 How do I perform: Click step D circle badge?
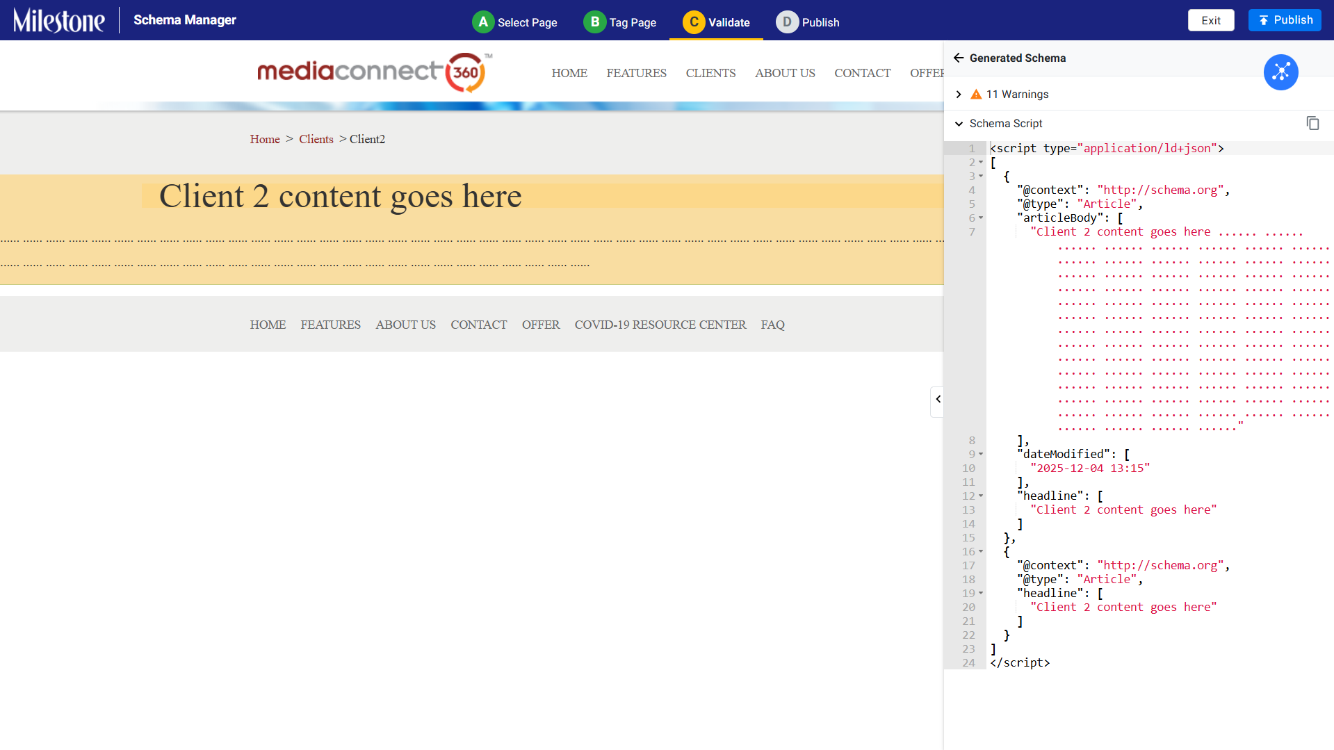click(x=787, y=22)
